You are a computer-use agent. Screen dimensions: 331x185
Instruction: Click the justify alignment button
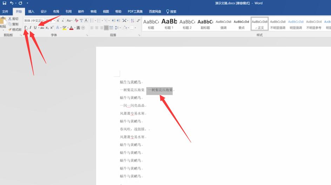pos(106,28)
